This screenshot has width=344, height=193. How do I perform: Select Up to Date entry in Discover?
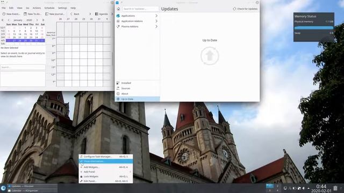click(138, 99)
